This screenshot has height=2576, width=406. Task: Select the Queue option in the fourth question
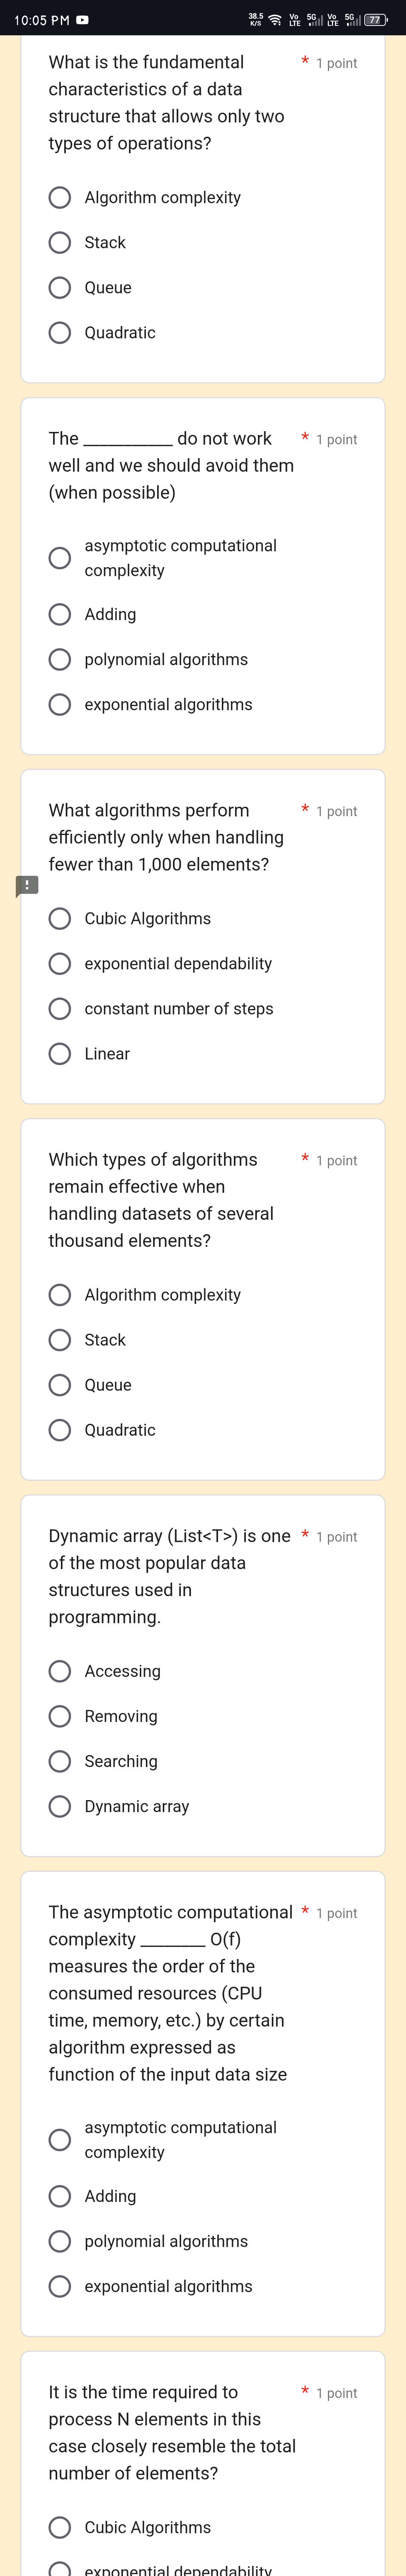[61, 1385]
